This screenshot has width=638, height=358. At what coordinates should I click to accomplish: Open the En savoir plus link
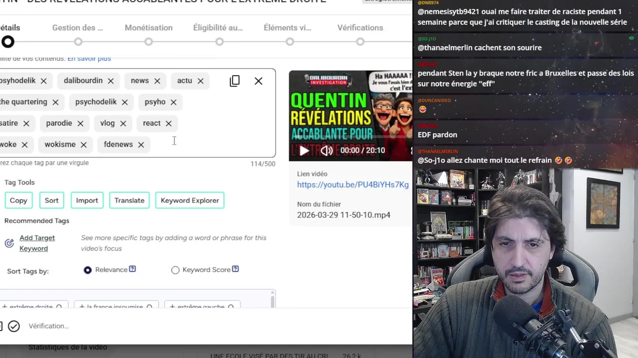coord(89,59)
